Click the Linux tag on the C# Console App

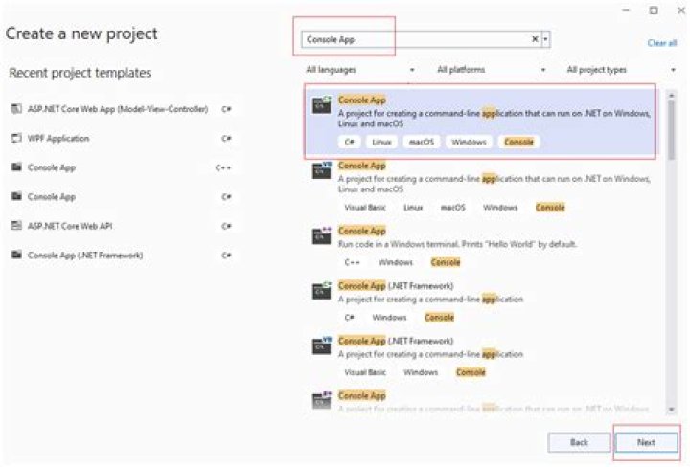point(381,142)
